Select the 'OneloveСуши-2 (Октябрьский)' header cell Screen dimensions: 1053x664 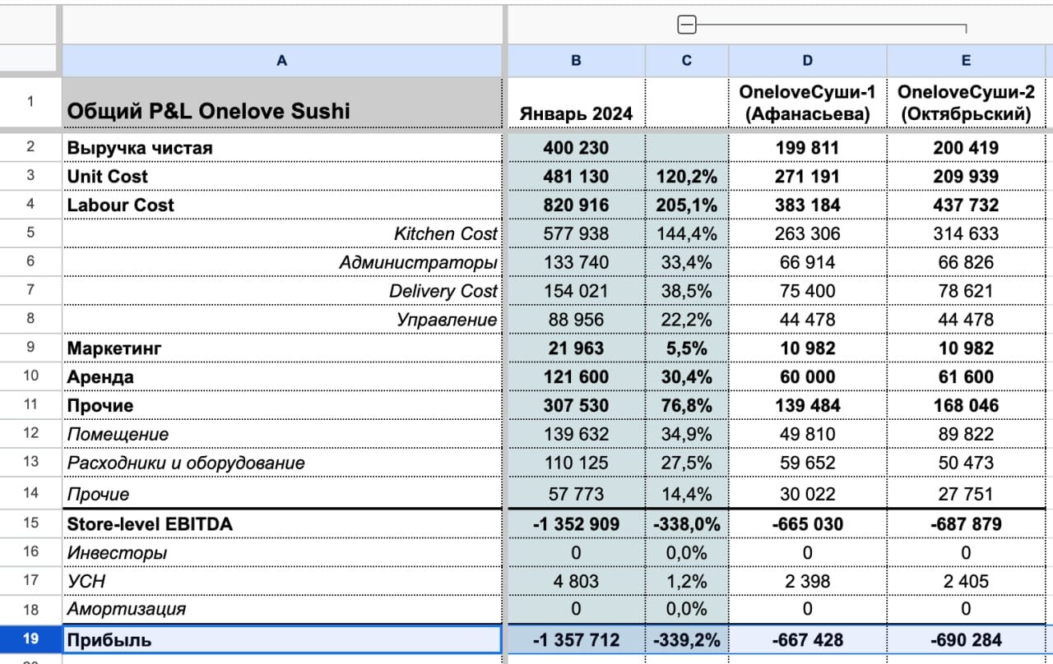(x=966, y=103)
